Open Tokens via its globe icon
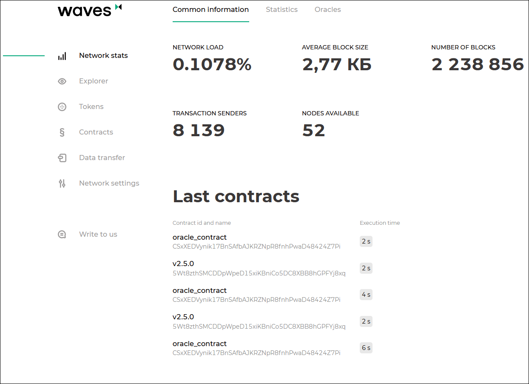The image size is (529, 384). [x=62, y=106]
